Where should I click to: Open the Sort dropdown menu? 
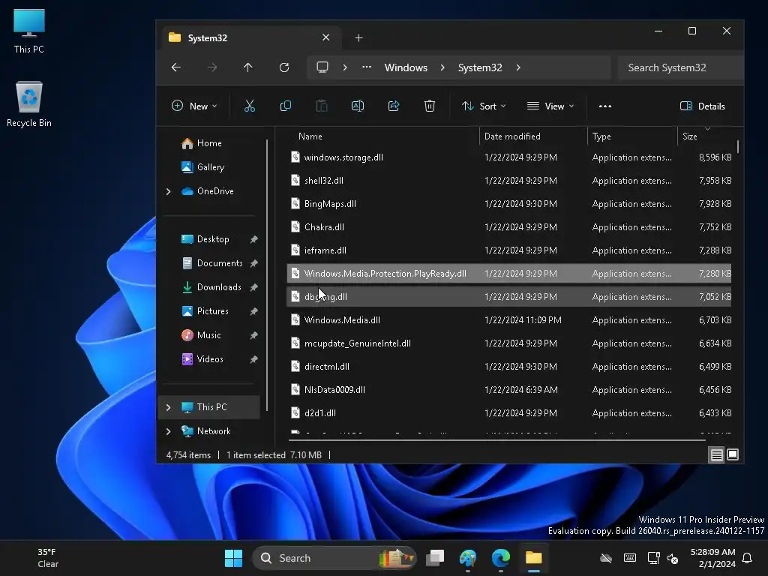coord(484,106)
